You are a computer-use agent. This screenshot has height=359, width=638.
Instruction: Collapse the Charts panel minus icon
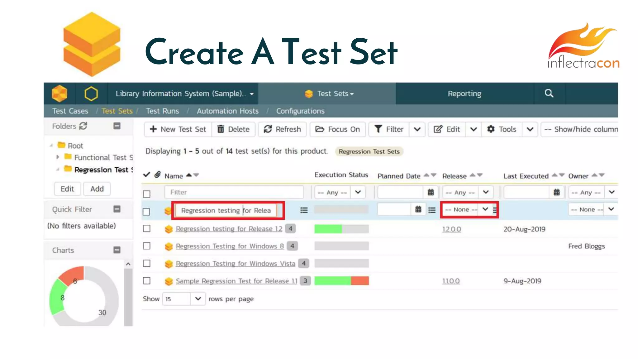(x=117, y=250)
